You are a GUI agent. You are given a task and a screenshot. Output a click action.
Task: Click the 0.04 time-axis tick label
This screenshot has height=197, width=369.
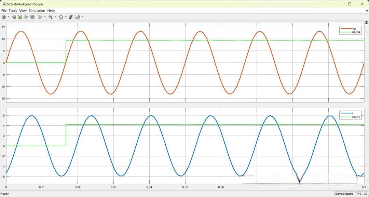(x=149, y=187)
